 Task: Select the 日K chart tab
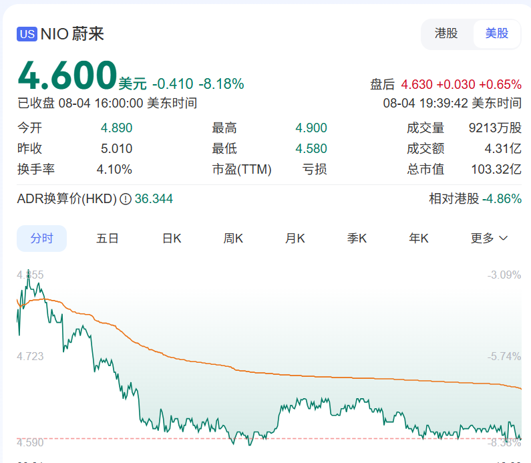click(x=172, y=239)
